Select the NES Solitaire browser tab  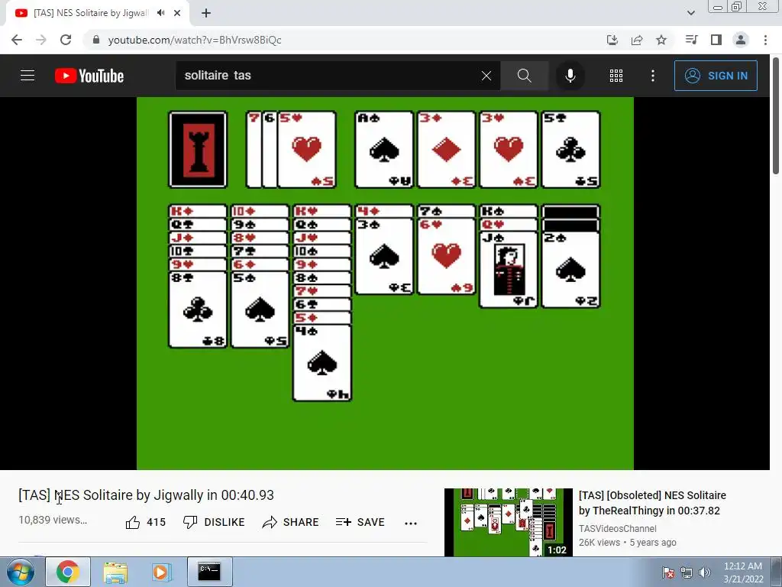click(97, 13)
